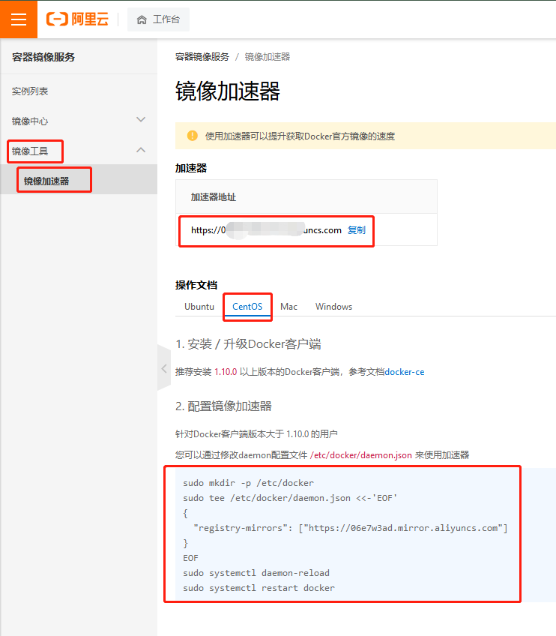Collapse 镜像工具 using its up chevron

click(141, 150)
